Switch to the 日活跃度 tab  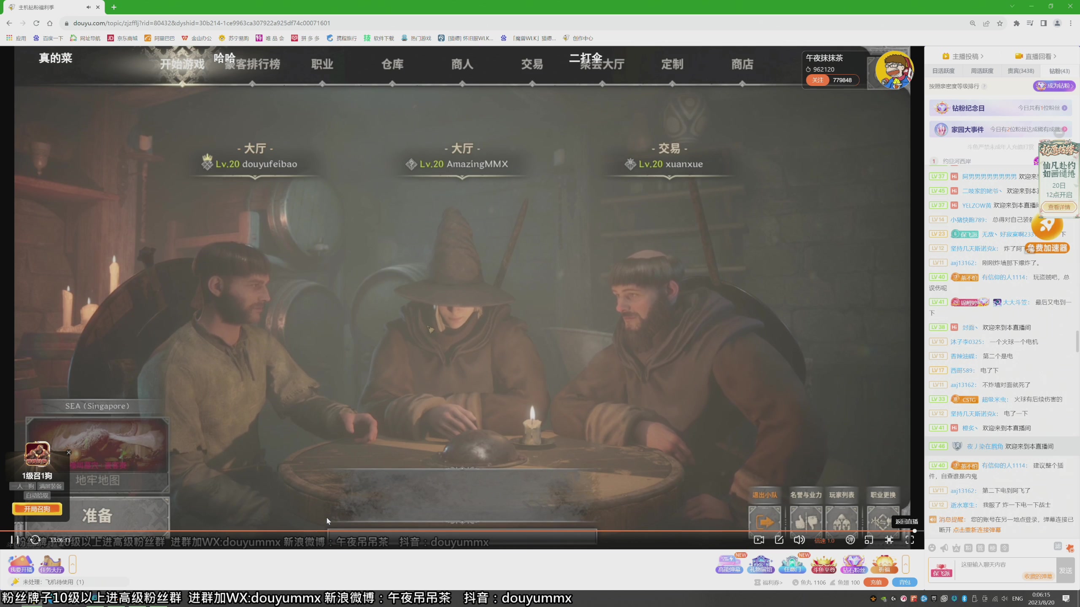[x=943, y=71]
